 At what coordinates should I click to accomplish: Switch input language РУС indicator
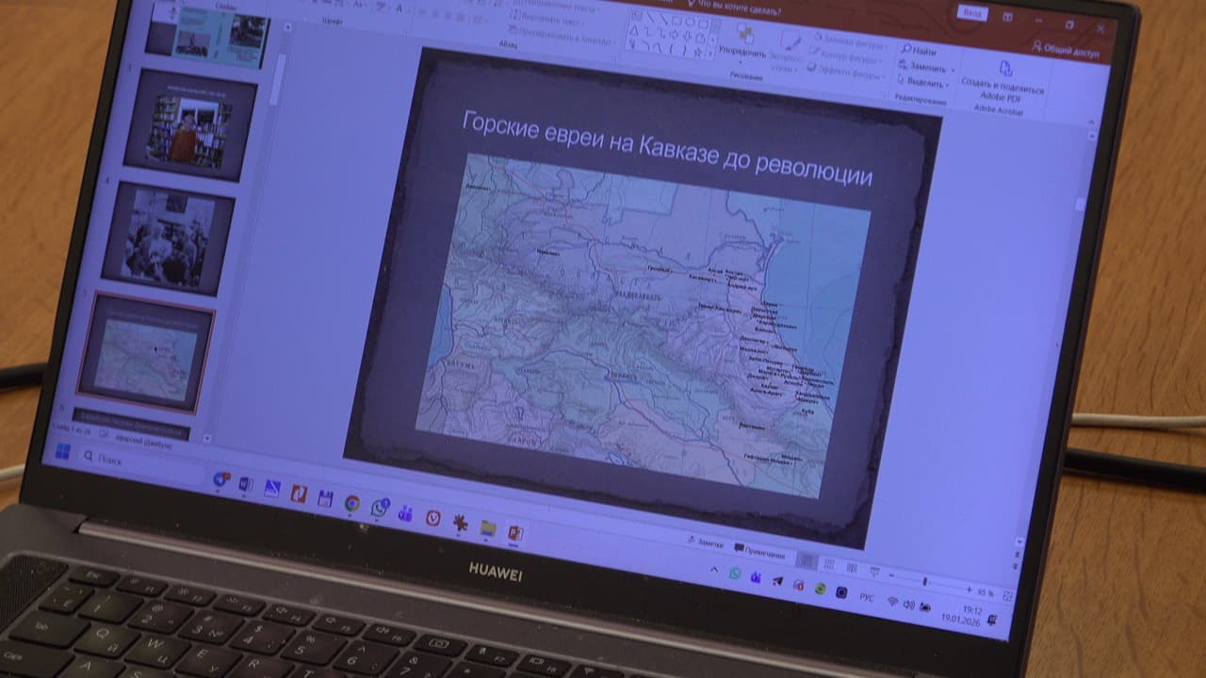click(x=867, y=597)
